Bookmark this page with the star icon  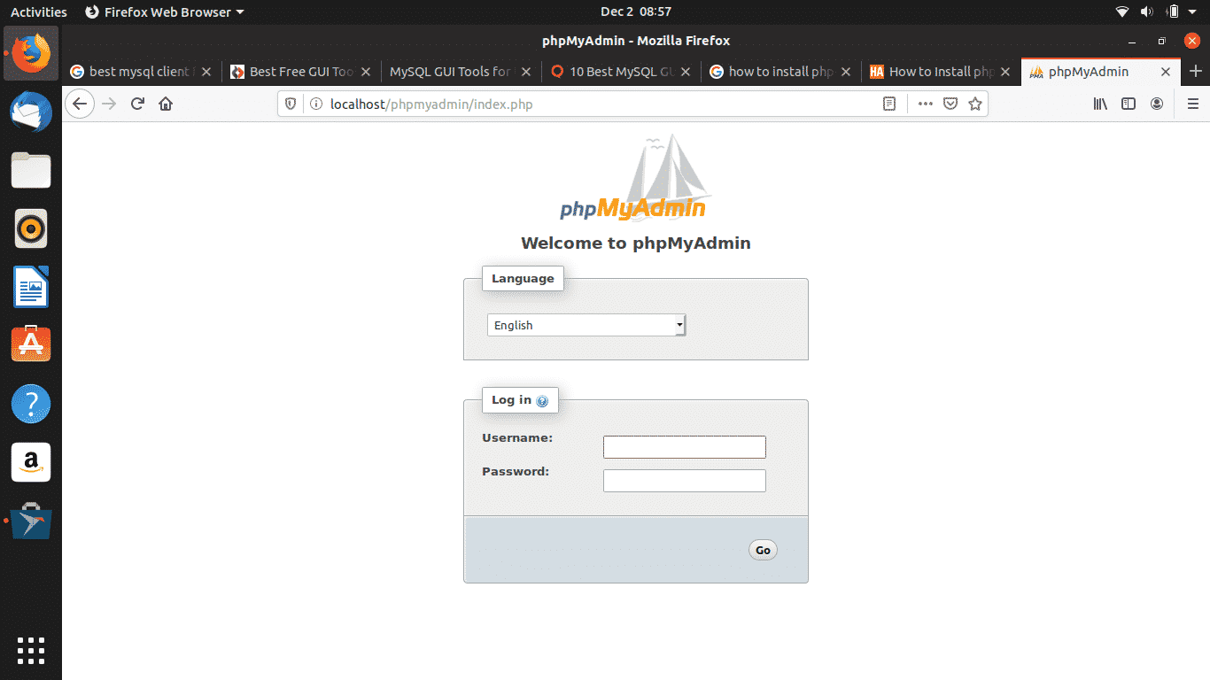(975, 104)
